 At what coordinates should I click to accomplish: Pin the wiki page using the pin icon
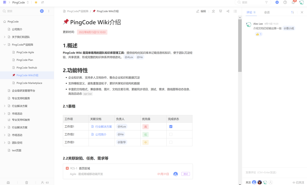213,11
